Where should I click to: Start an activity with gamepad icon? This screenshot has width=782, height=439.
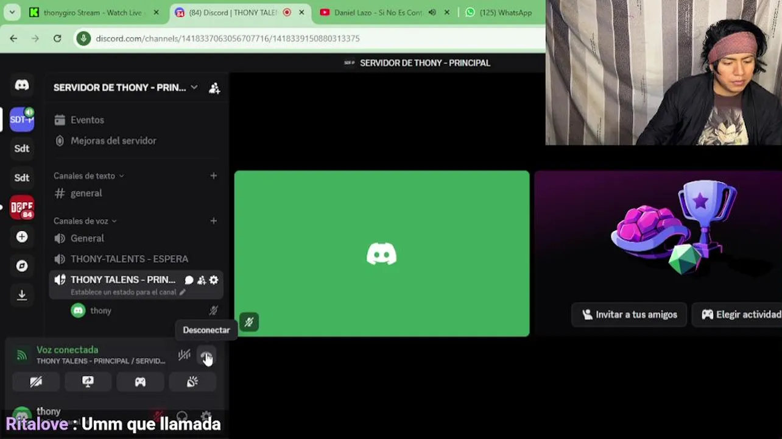[x=140, y=382]
